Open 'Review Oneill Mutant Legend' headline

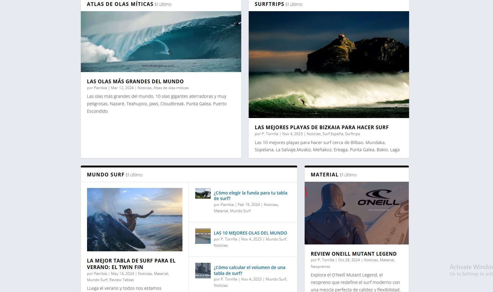353,254
